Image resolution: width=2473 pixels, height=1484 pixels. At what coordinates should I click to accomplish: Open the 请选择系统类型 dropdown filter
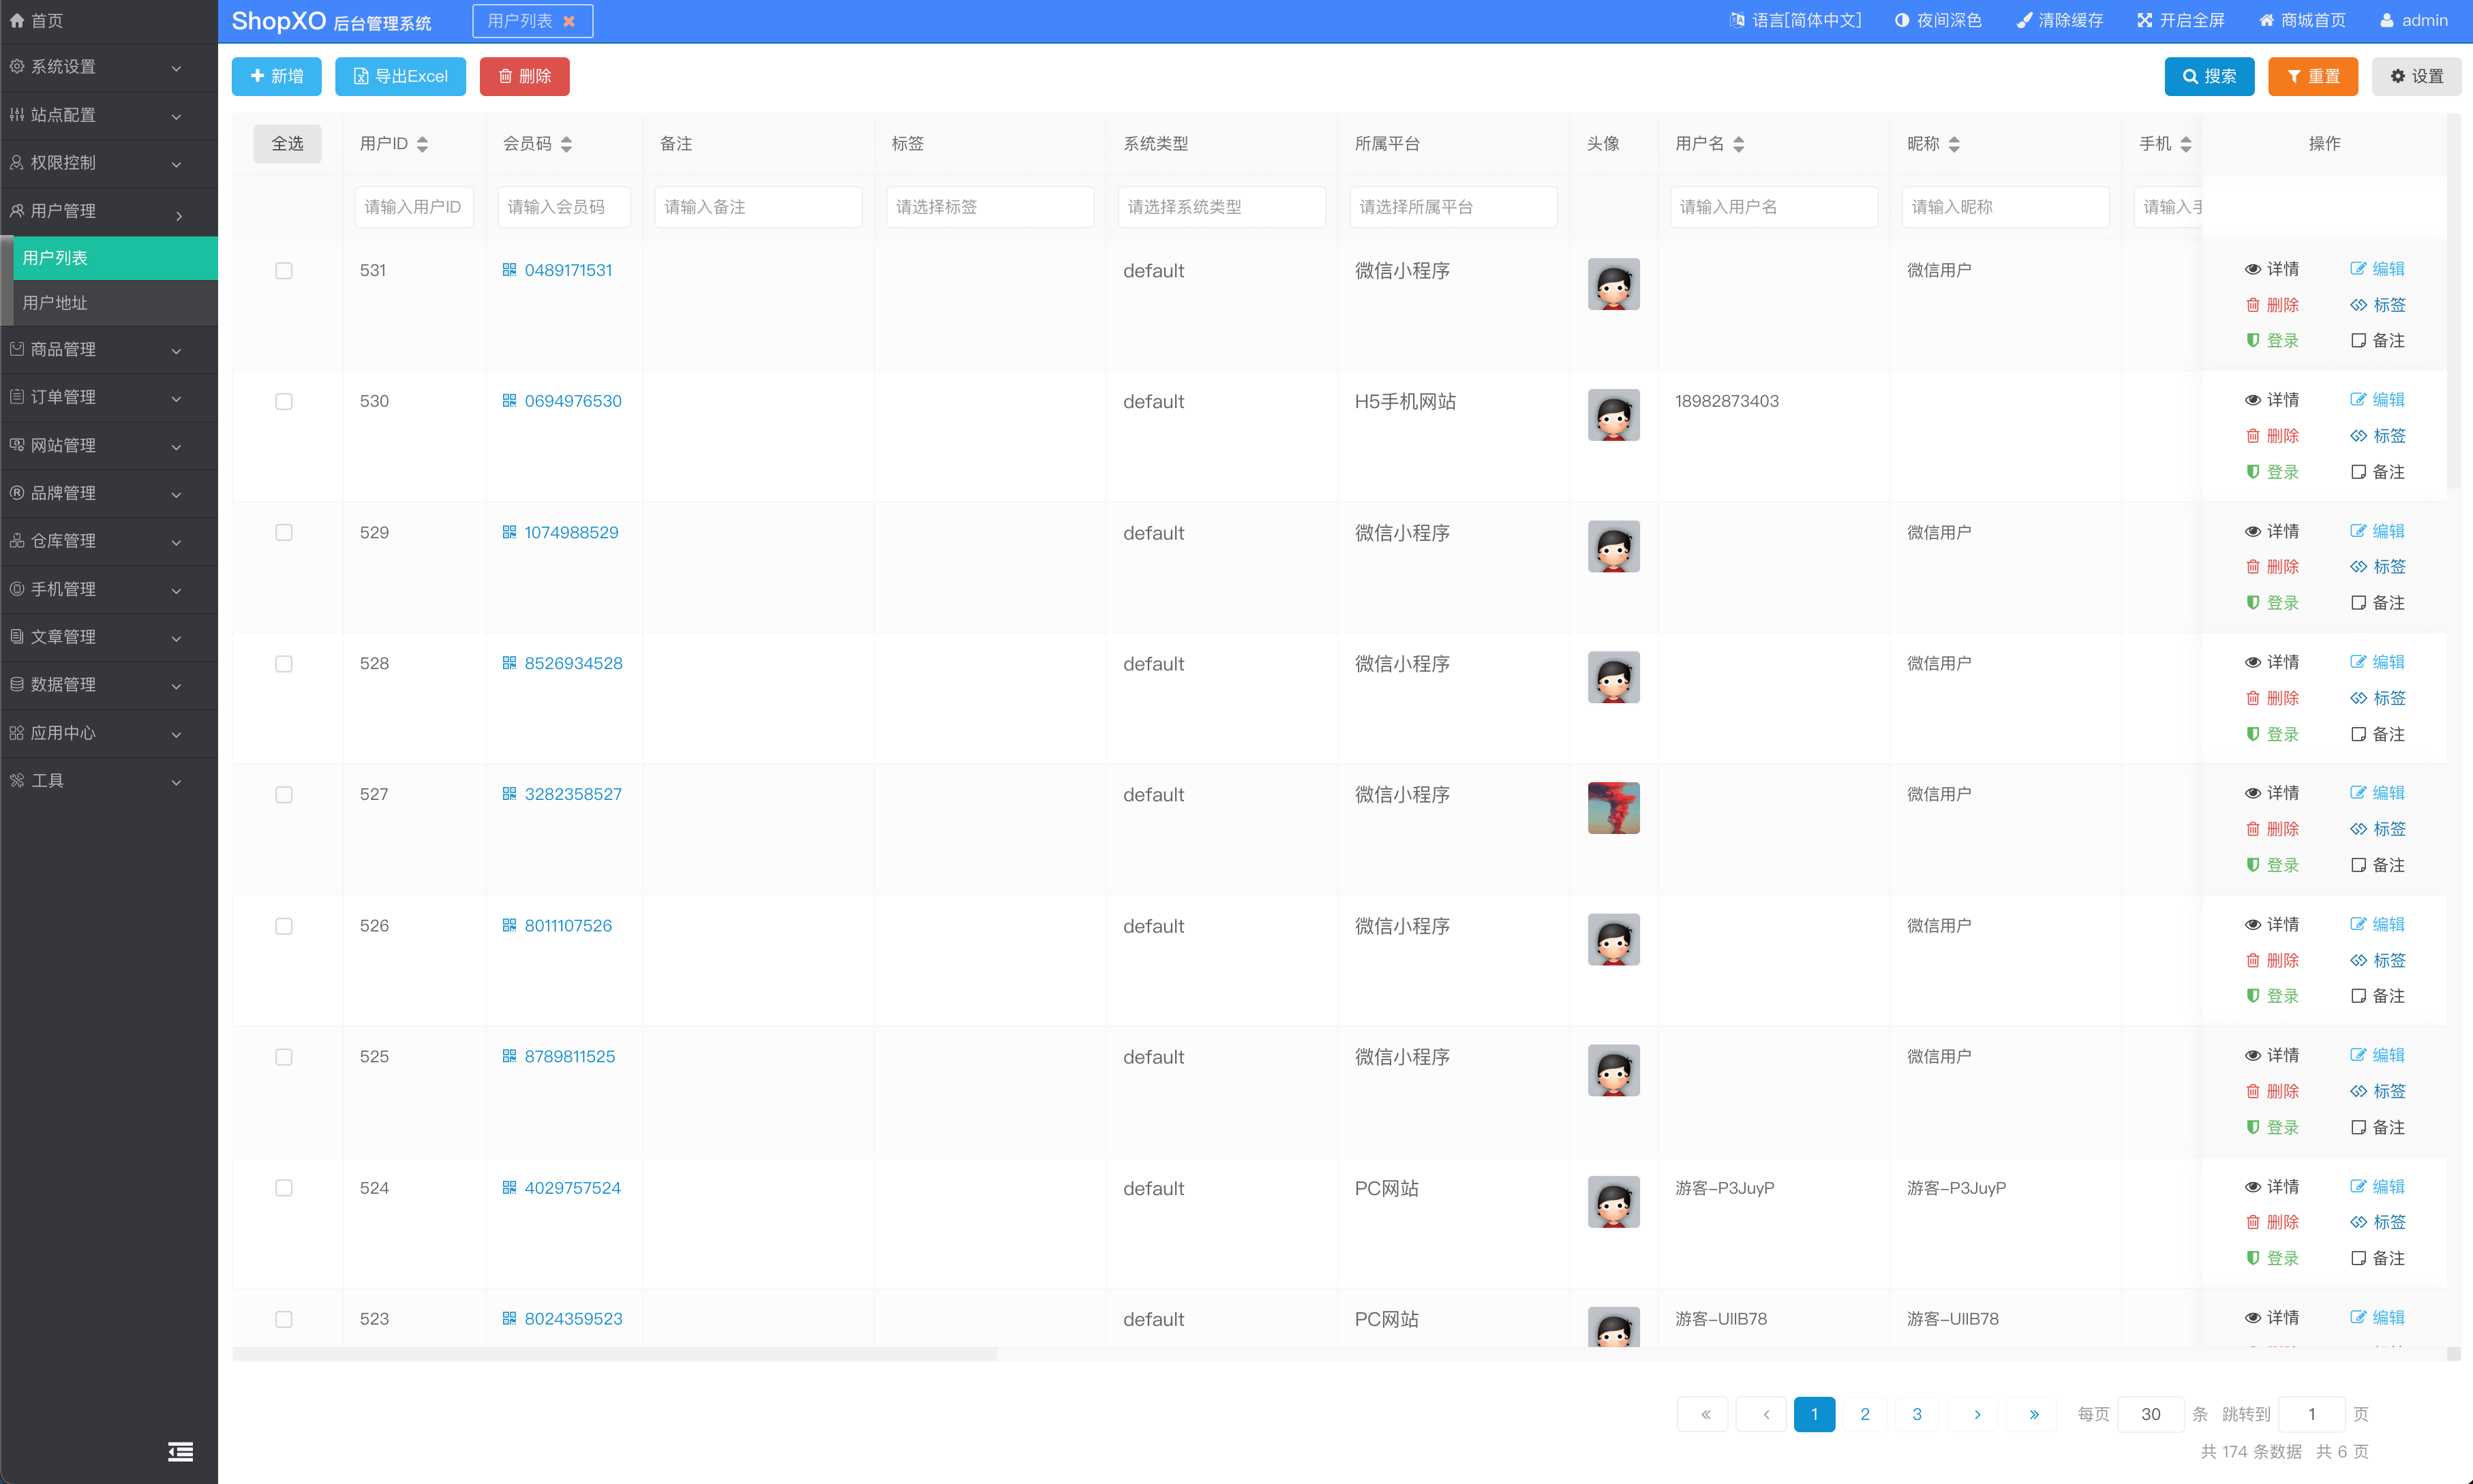click(x=1222, y=207)
